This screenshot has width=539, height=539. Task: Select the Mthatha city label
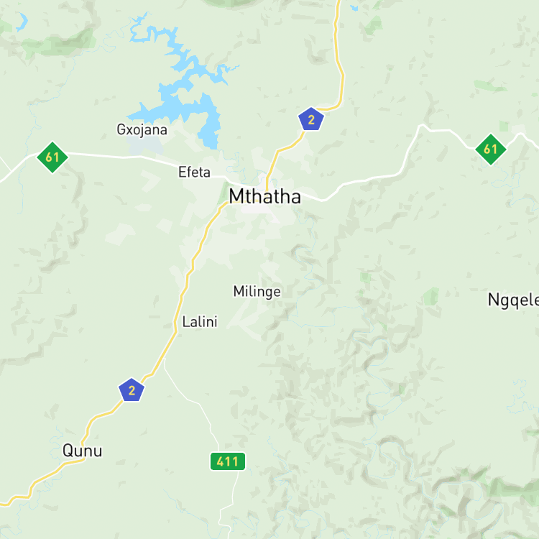pyautogui.click(x=264, y=196)
